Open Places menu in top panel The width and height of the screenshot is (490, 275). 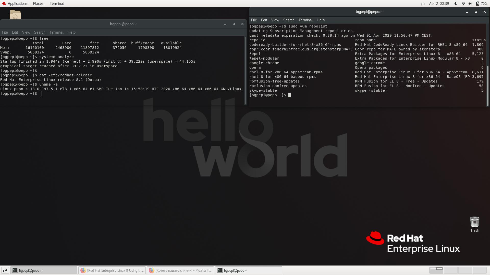(x=38, y=4)
